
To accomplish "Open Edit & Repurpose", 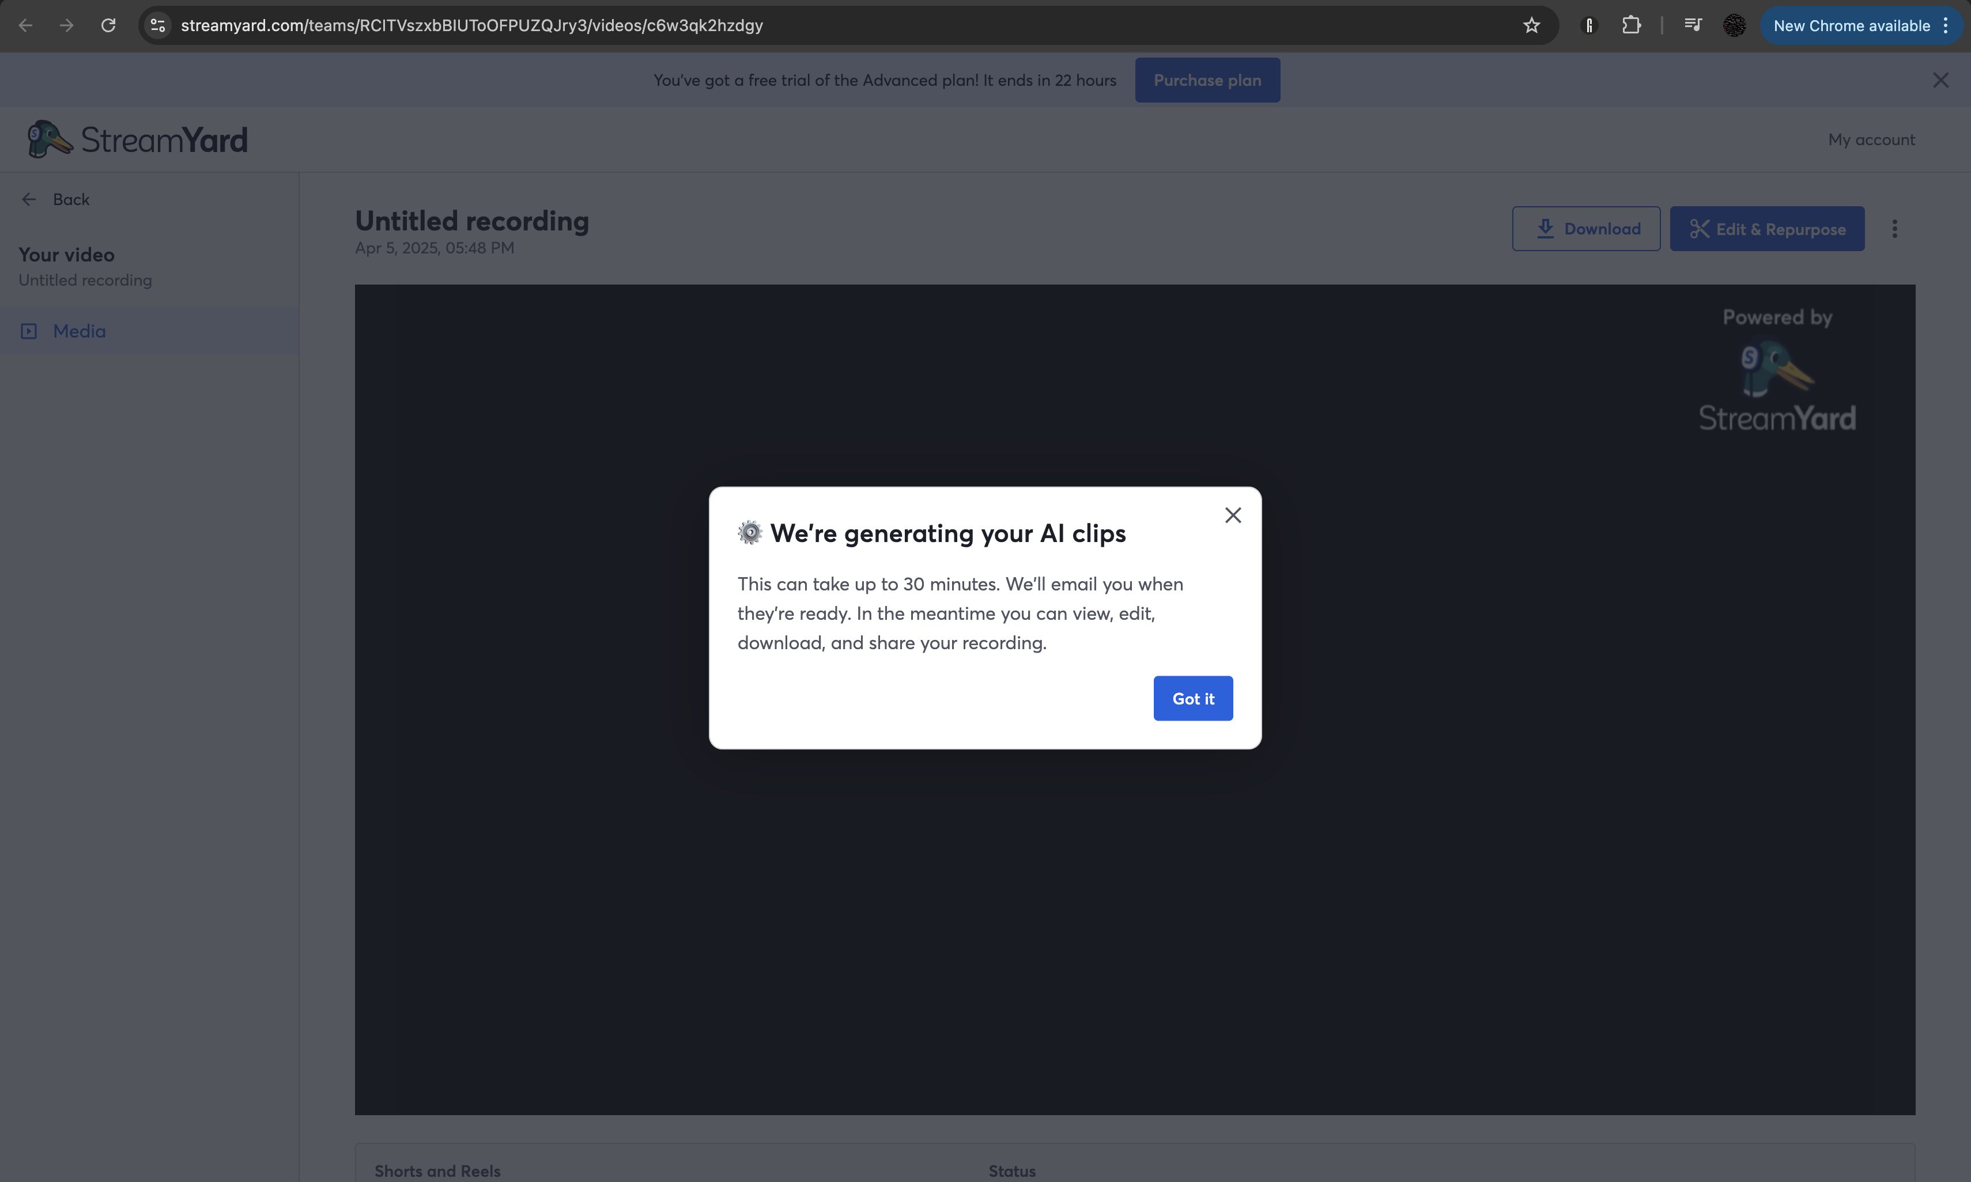I will click(x=1767, y=229).
